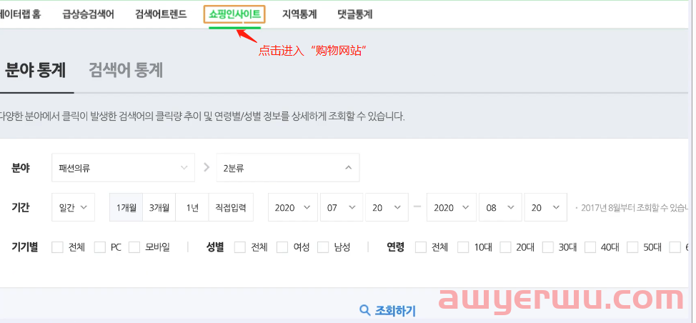This screenshot has width=696, height=323.
Task: Open the start month 07 dropdown
Action: point(342,207)
